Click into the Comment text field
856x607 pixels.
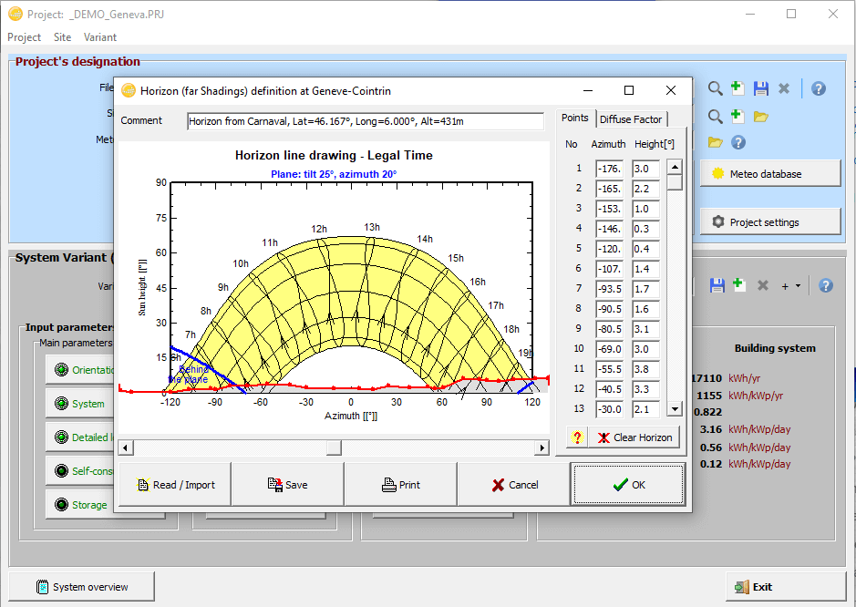point(366,121)
